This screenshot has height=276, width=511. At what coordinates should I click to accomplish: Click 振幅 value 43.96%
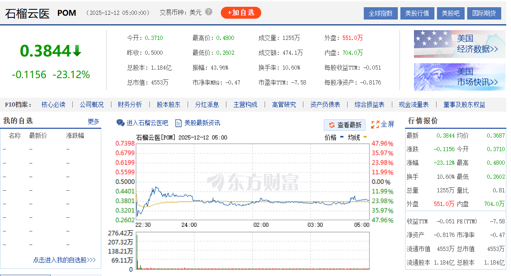219,68
